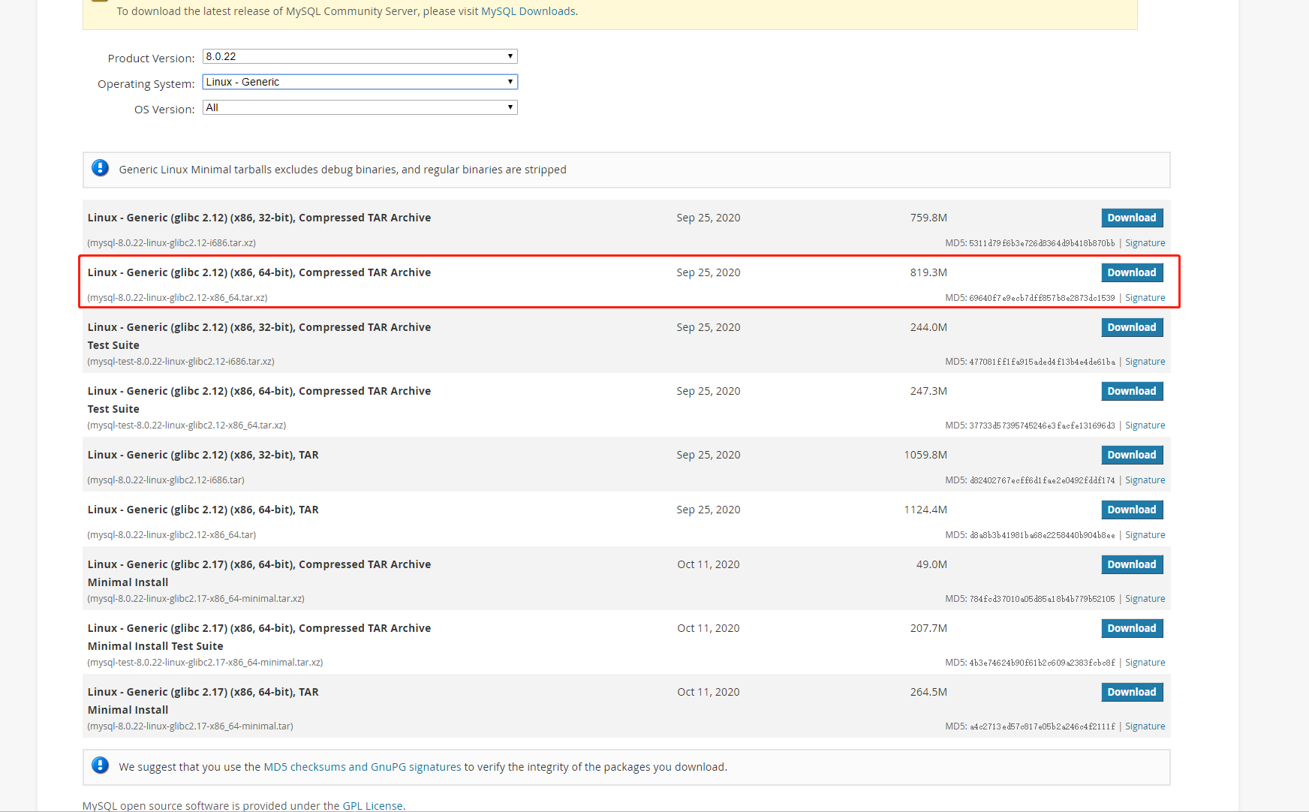Download glibc 2.12 64-bit TAR (1124.4M)
Viewport: 1309px width, 812px height.
click(1132, 510)
